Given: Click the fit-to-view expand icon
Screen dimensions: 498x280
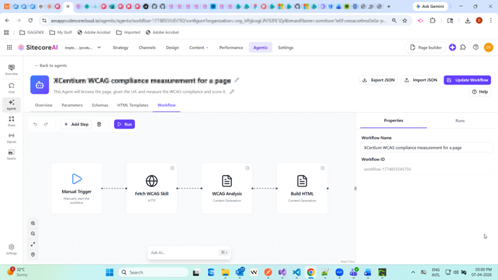Looking at the screenshot, I should [33, 244].
